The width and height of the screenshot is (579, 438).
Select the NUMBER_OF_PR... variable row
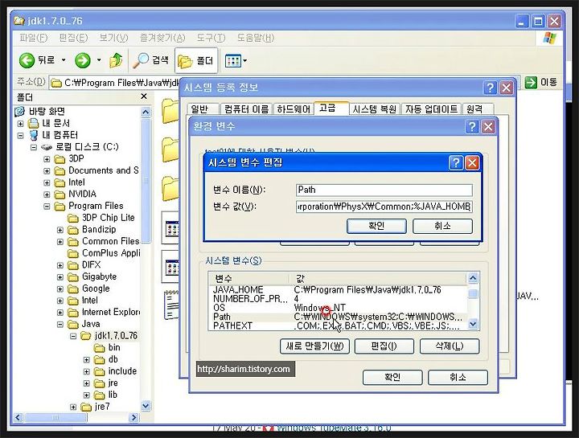[338, 299]
